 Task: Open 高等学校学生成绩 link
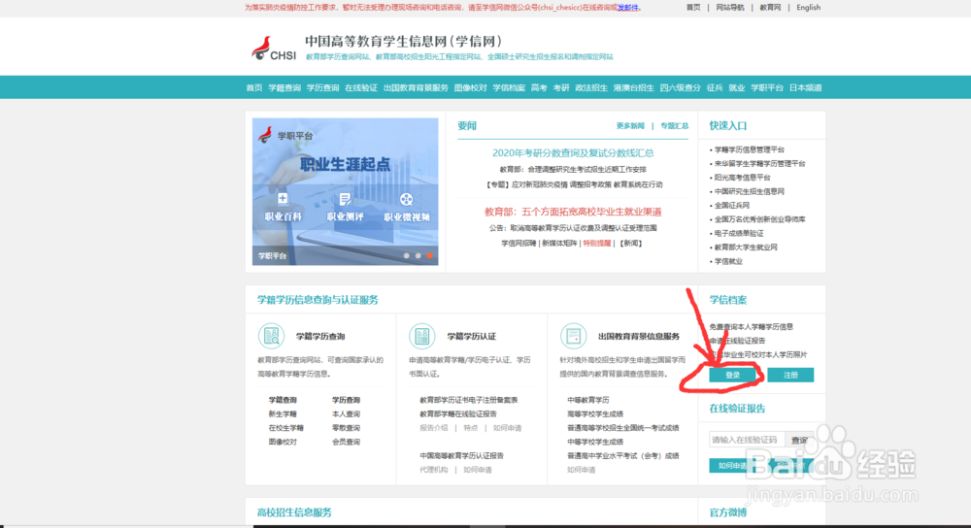click(x=595, y=414)
